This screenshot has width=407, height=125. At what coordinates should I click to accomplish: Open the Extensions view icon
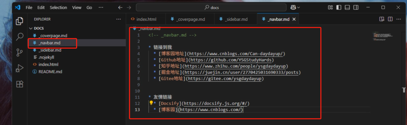click(19, 84)
